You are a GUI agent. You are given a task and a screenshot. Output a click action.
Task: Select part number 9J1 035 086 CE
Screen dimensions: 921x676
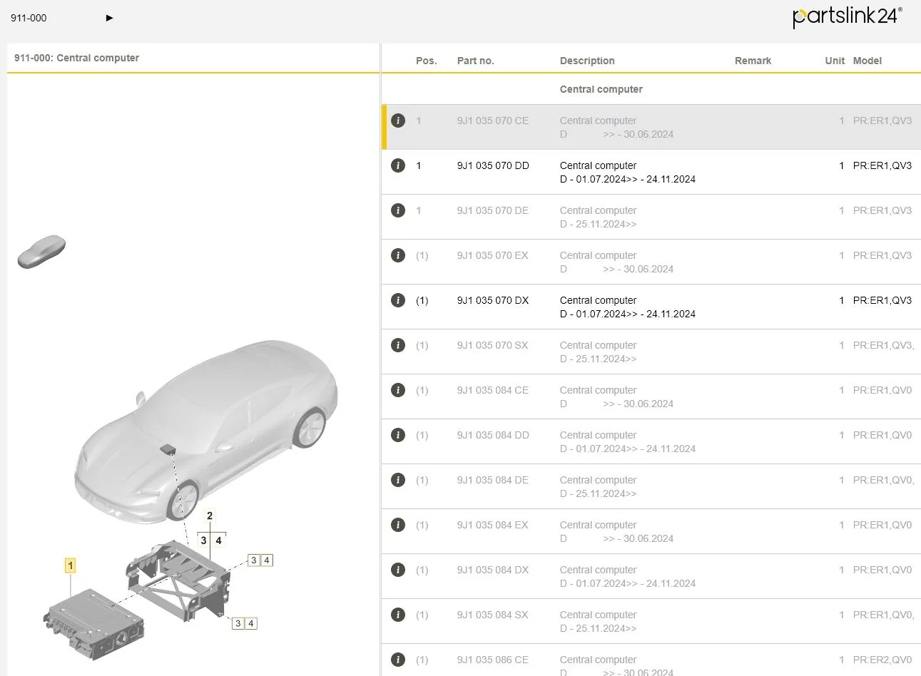pyautogui.click(x=493, y=660)
